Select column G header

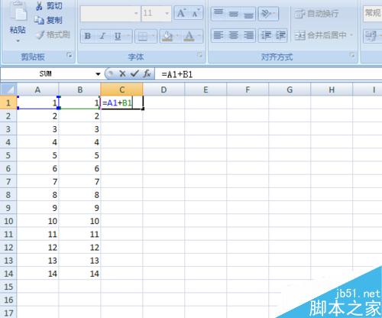click(290, 89)
